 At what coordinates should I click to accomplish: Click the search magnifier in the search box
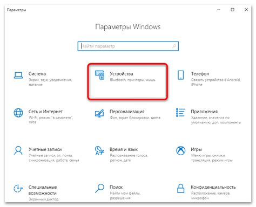tap(174, 46)
